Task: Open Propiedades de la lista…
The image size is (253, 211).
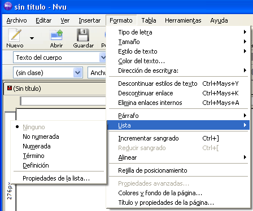Action: (x=59, y=178)
